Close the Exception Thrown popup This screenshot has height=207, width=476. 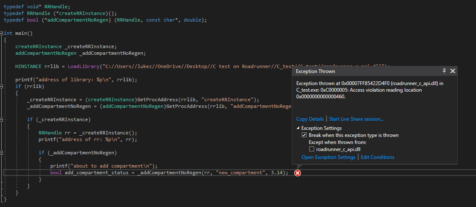pyautogui.click(x=453, y=71)
